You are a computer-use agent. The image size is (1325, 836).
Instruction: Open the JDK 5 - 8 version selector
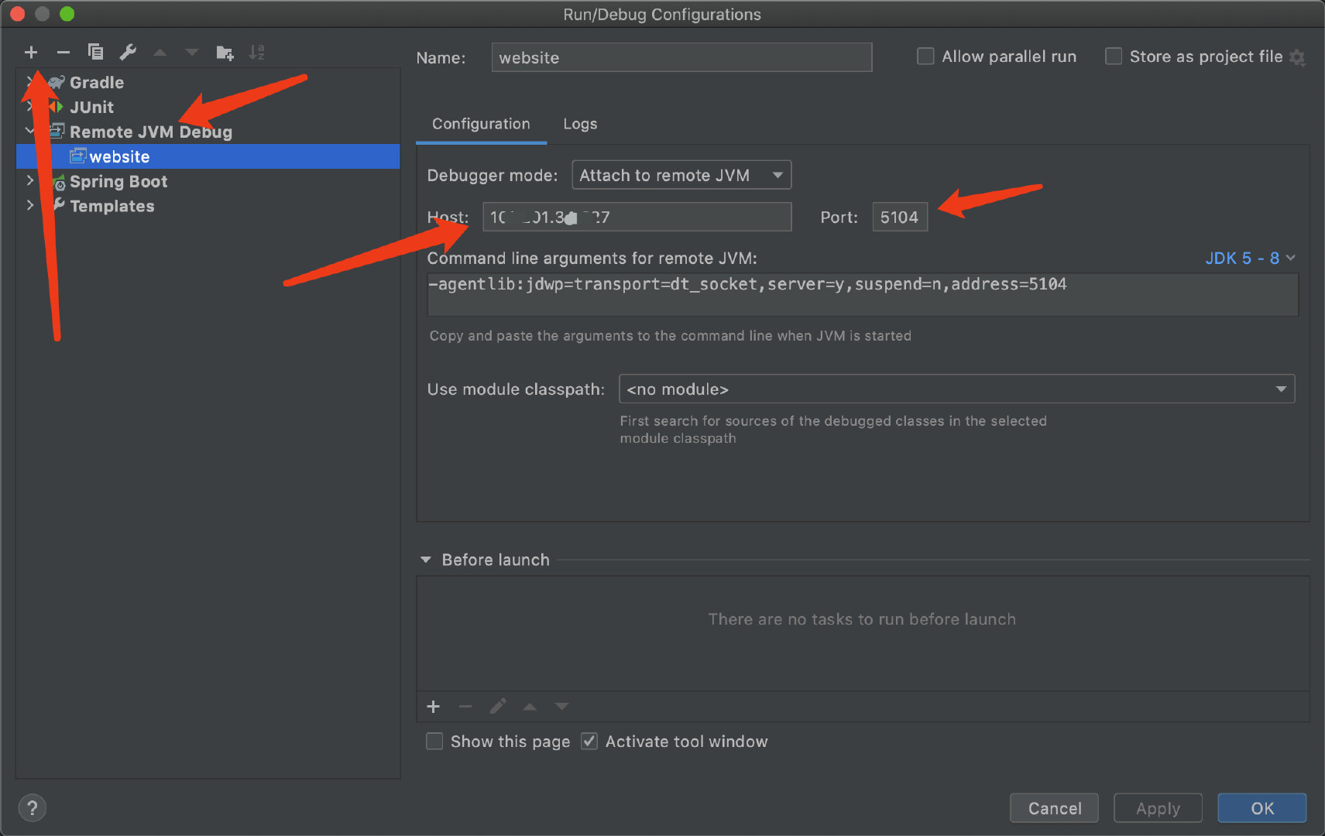tap(1250, 259)
